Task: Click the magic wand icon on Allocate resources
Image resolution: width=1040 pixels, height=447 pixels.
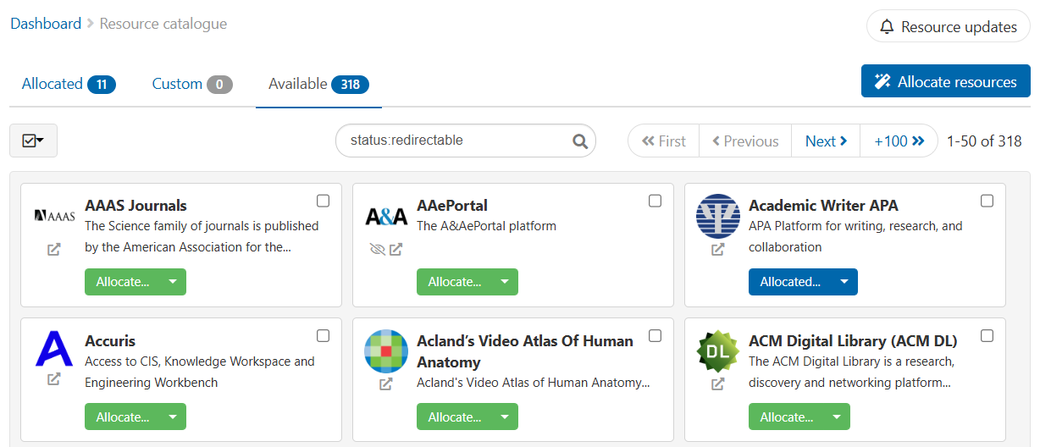Action: click(882, 82)
